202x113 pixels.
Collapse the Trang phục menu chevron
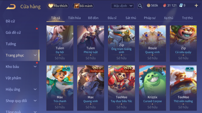35,55
